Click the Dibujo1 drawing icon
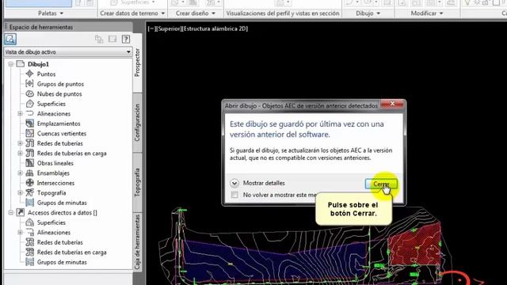This screenshot has height=285, width=507. pyautogui.click(x=21, y=64)
